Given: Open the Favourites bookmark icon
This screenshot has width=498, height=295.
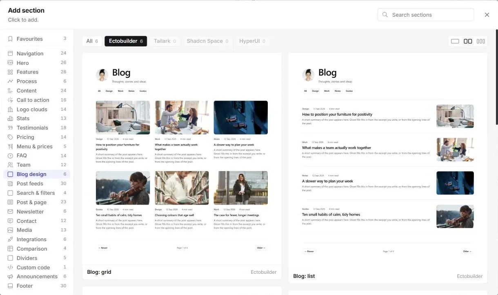Looking at the screenshot, I should pos(10,39).
